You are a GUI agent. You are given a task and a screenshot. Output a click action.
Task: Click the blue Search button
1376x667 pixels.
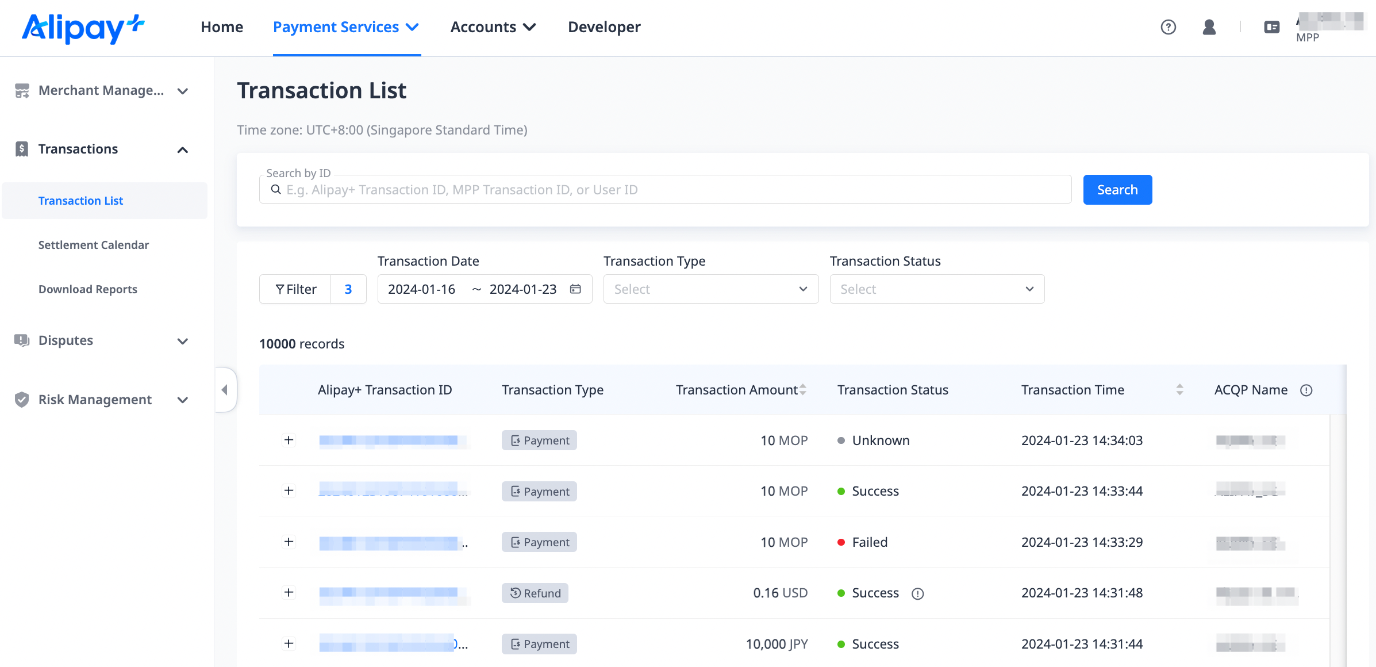(x=1117, y=190)
